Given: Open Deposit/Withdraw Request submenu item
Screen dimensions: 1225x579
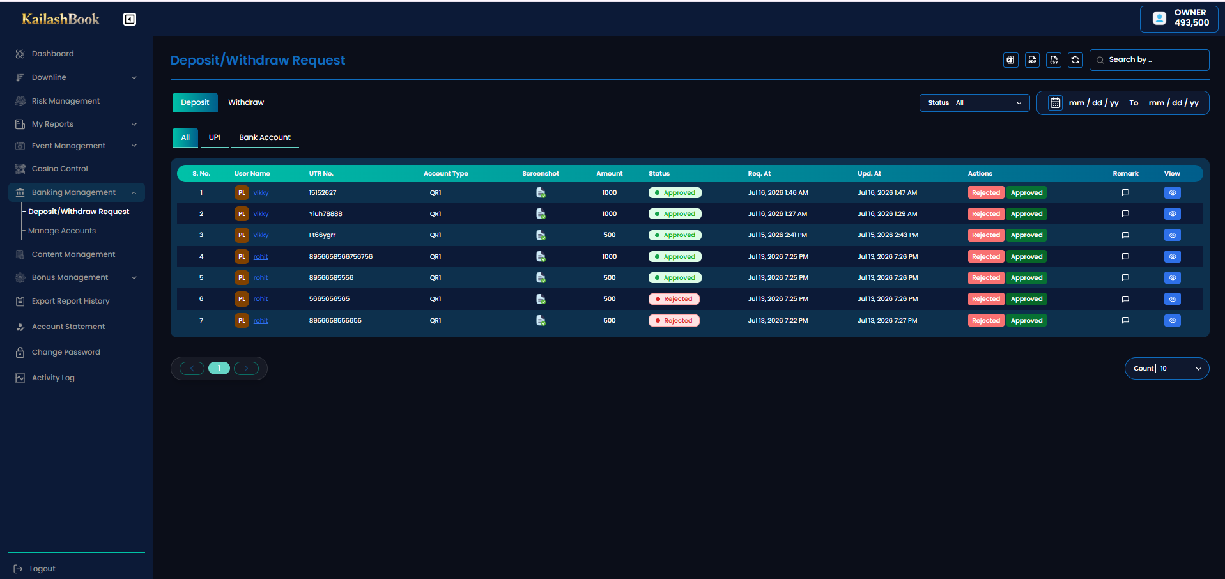Looking at the screenshot, I should 79,212.
